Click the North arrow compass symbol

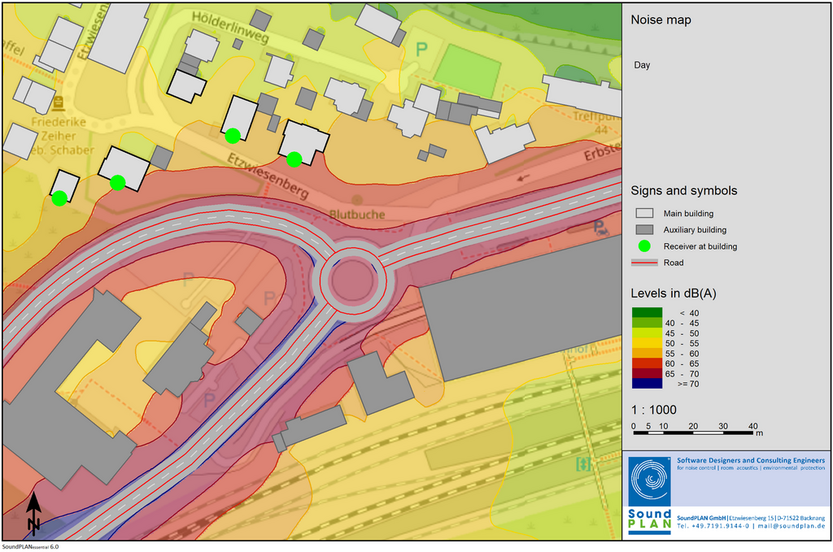tap(33, 514)
